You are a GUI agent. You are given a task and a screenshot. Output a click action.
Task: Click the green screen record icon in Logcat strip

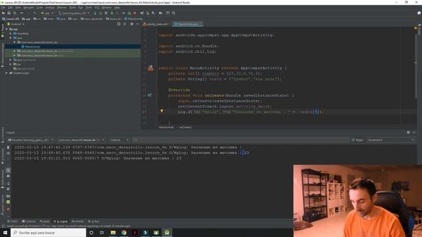click(x=8, y=202)
